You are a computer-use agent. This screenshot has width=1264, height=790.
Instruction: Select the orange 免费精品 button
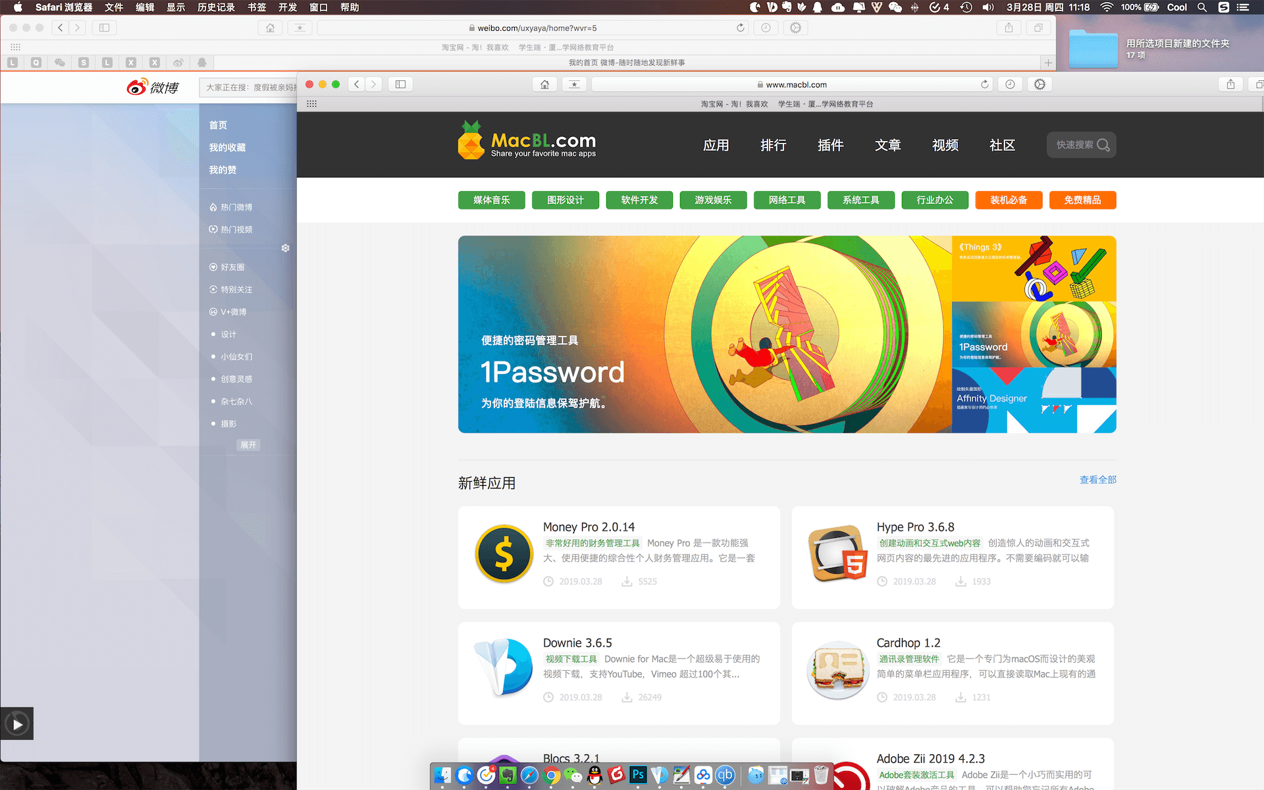coord(1083,200)
